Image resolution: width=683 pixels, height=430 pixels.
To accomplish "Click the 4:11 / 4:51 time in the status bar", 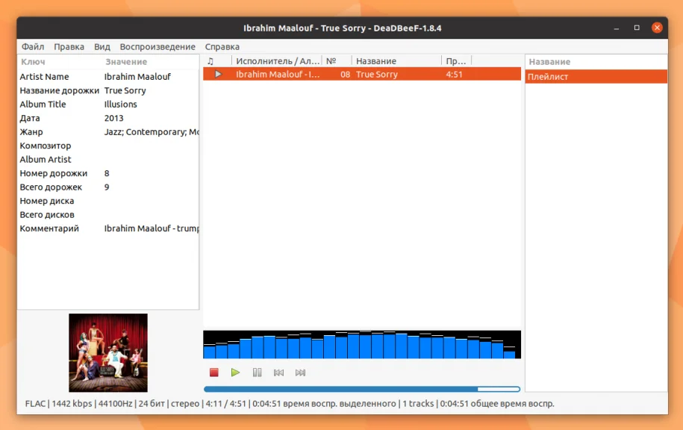I will pyautogui.click(x=225, y=403).
